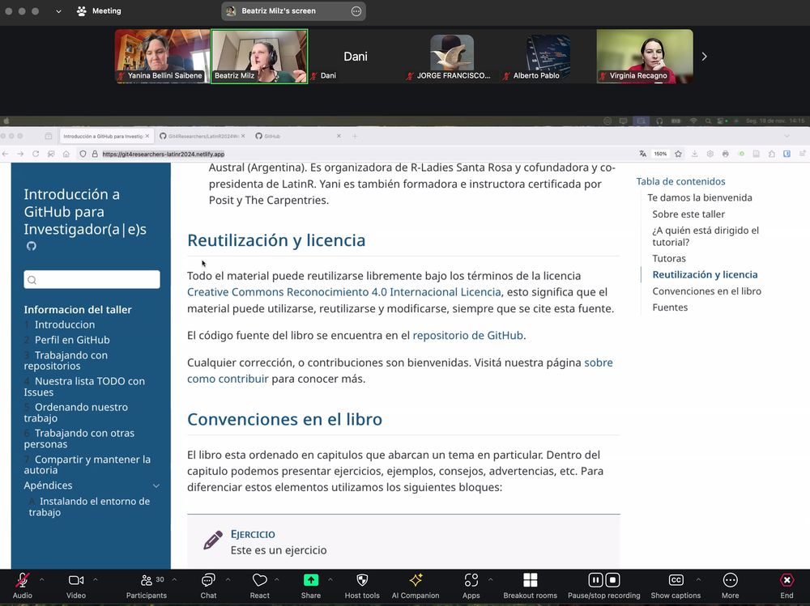Jump to Fuentes in table of contents
Screen dimensions: 810x606
670,307
